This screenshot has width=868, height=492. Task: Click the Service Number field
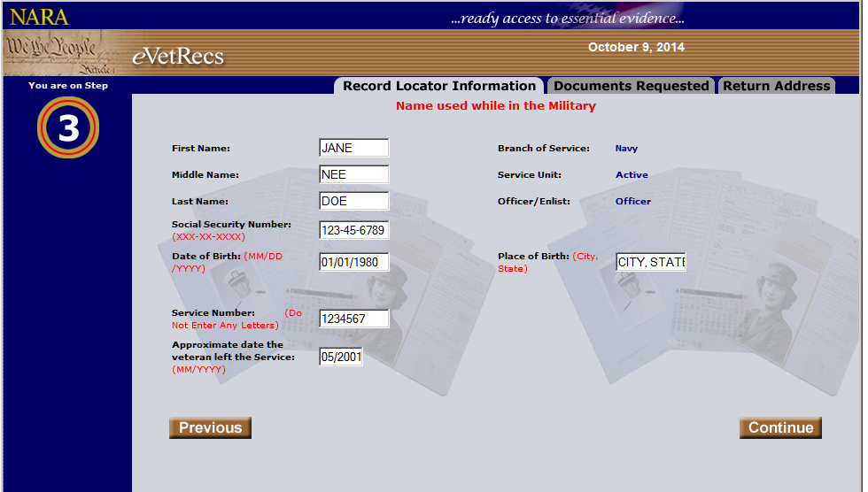[x=354, y=319]
